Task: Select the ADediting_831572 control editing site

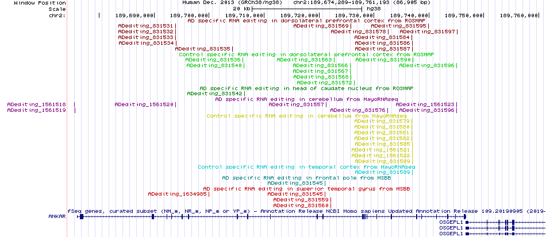Action: click(324, 83)
